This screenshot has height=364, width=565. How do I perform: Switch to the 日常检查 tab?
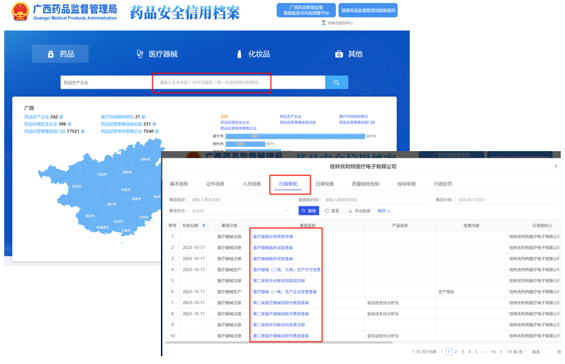coord(325,184)
